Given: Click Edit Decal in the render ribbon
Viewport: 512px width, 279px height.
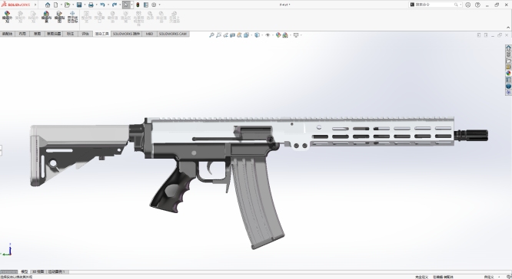Looking at the screenshot, I should coord(59,17).
